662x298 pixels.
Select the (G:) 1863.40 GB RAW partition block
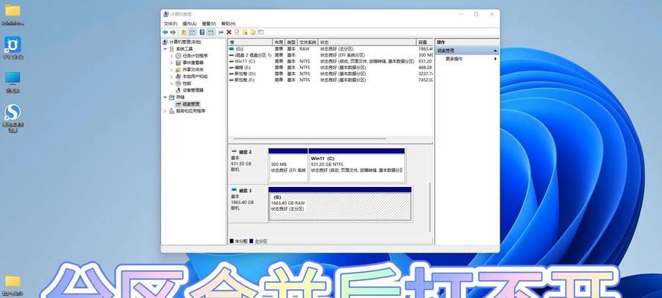click(x=340, y=204)
